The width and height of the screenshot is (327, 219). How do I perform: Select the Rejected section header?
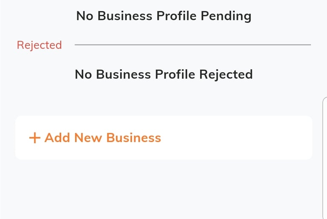point(39,45)
